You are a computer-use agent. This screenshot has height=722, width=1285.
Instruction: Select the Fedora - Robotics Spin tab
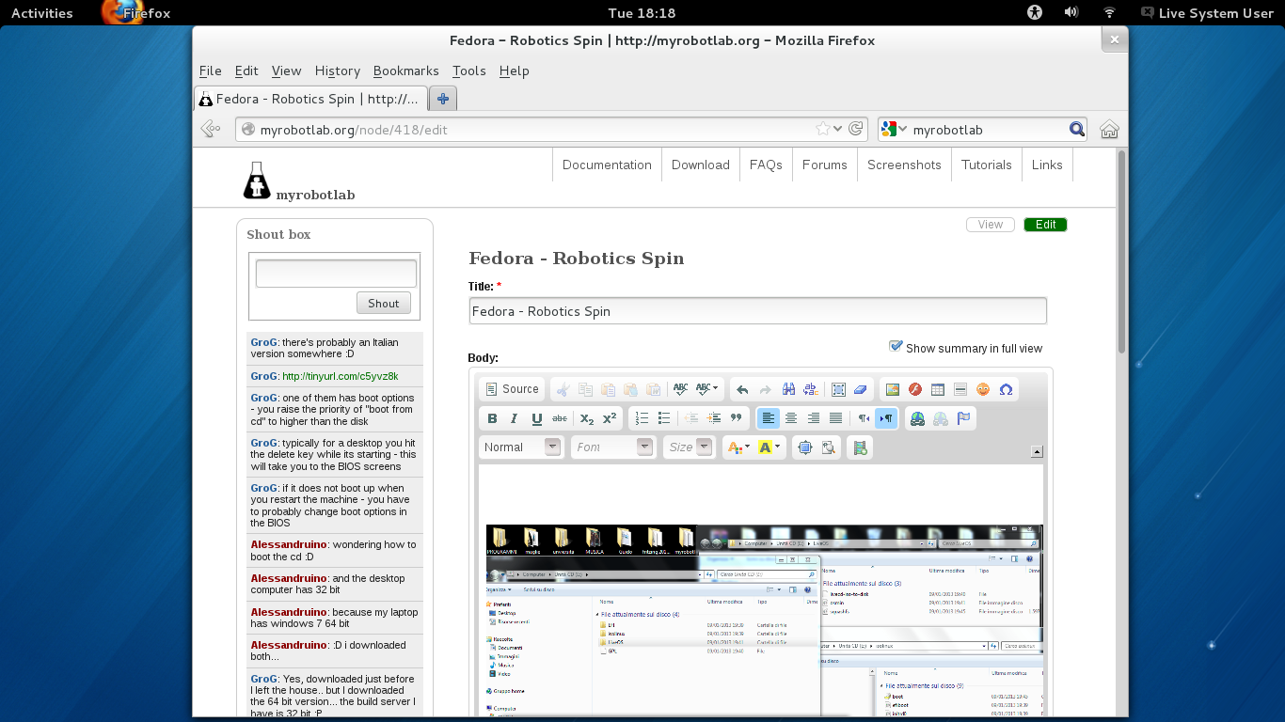point(310,99)
